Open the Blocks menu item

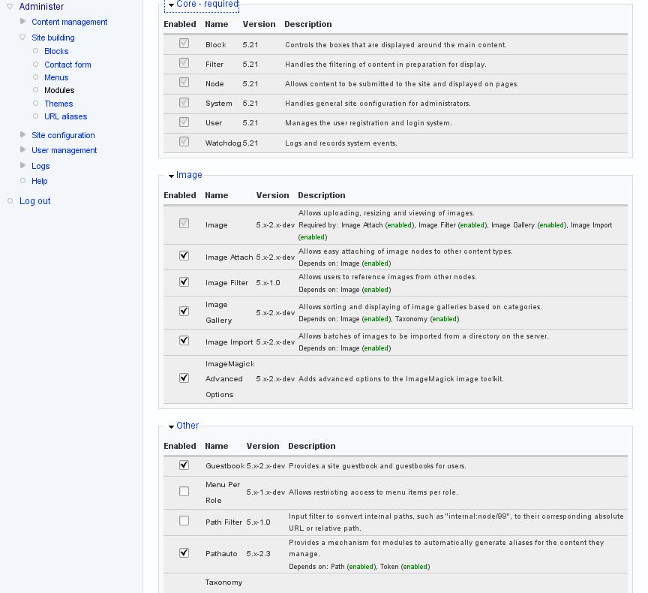(56, 51)
